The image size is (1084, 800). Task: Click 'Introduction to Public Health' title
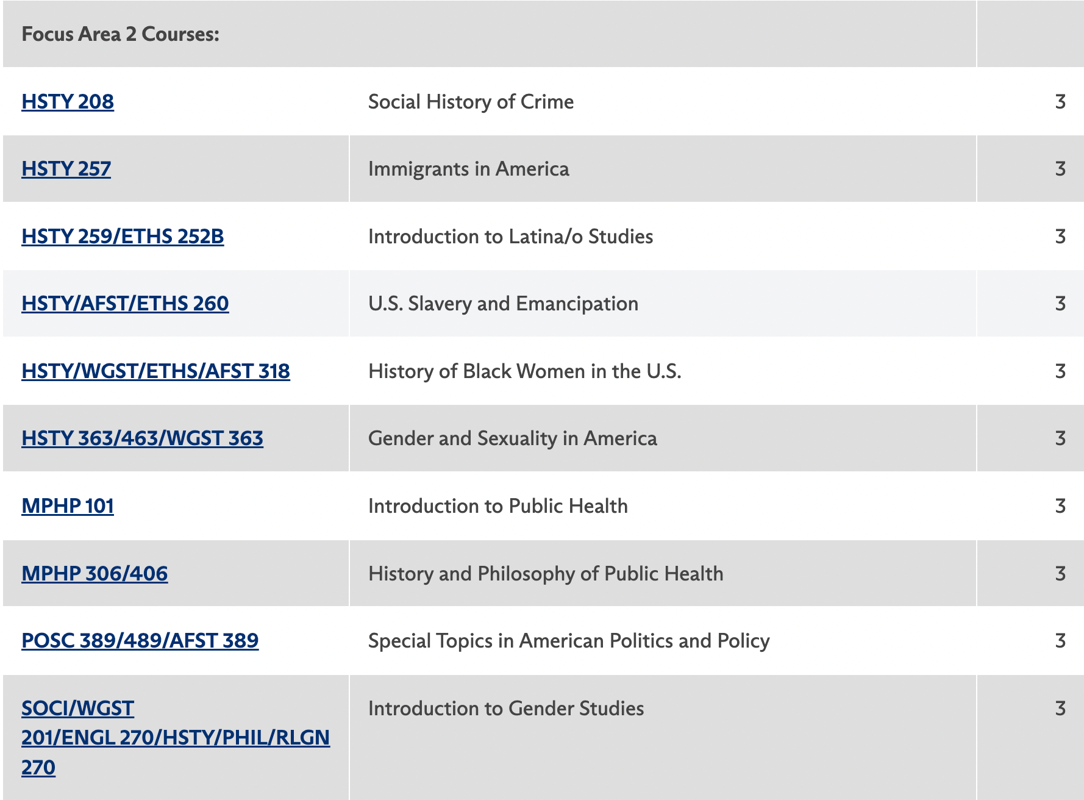tap(497, 506)
